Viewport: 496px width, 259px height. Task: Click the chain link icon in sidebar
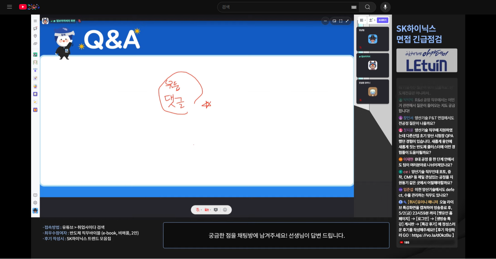coord(35,44)
